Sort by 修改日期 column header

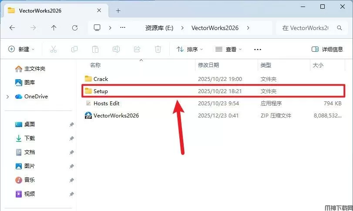(208, 65)
